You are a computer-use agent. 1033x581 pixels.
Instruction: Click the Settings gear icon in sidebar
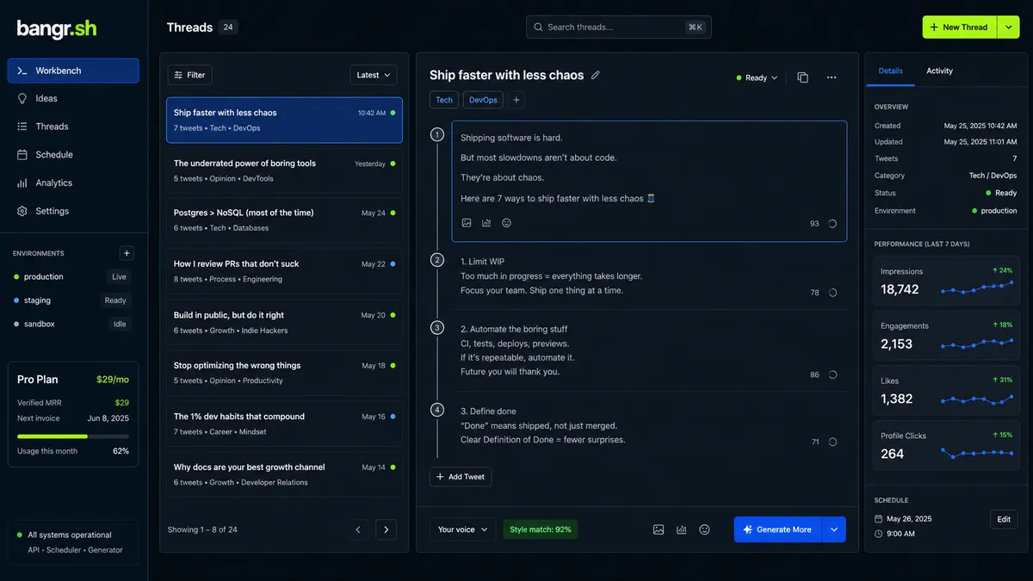pyautogui.click(x=22, y=211)
